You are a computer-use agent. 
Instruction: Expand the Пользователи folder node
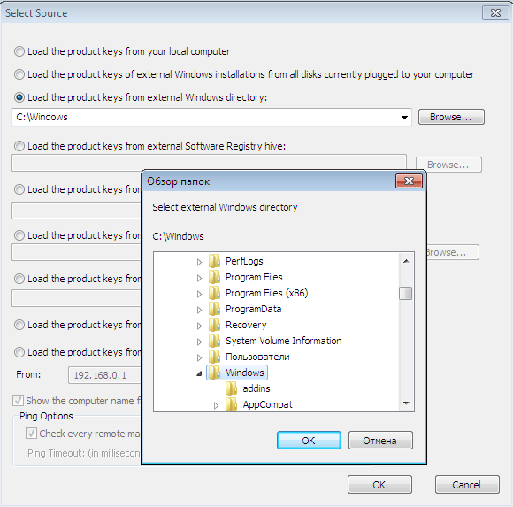click(199, 357)
